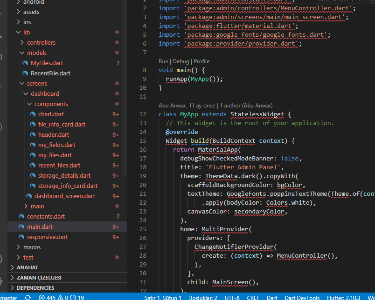Click the Dart icon beside chart.dart
Screen dimensions: 375x300
pos(33,114)
